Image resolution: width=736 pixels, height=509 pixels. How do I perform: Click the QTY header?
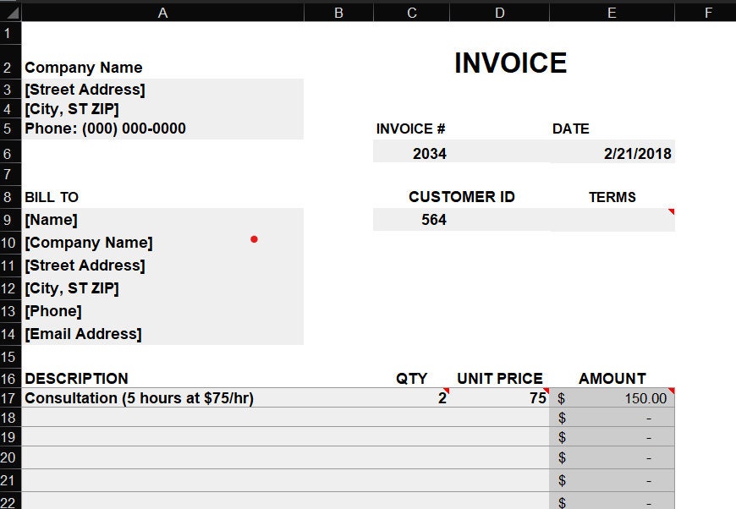pos(412,378)
